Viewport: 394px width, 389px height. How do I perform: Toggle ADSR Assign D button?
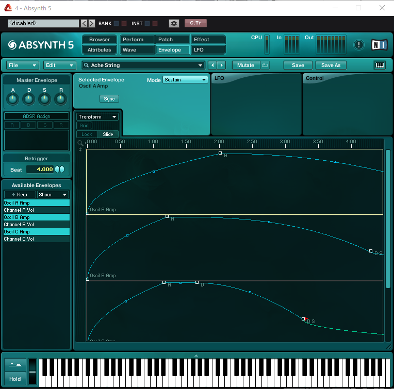[28, 125]
